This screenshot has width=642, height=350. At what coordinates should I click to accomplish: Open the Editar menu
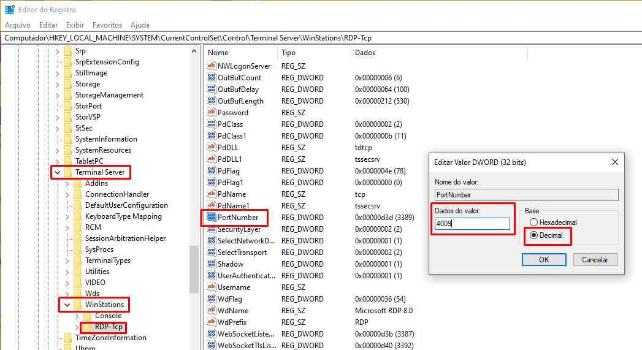48,25
